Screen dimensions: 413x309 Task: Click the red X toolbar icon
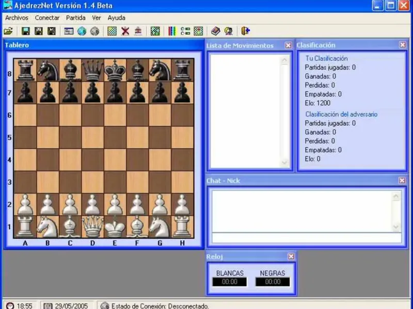125,31
